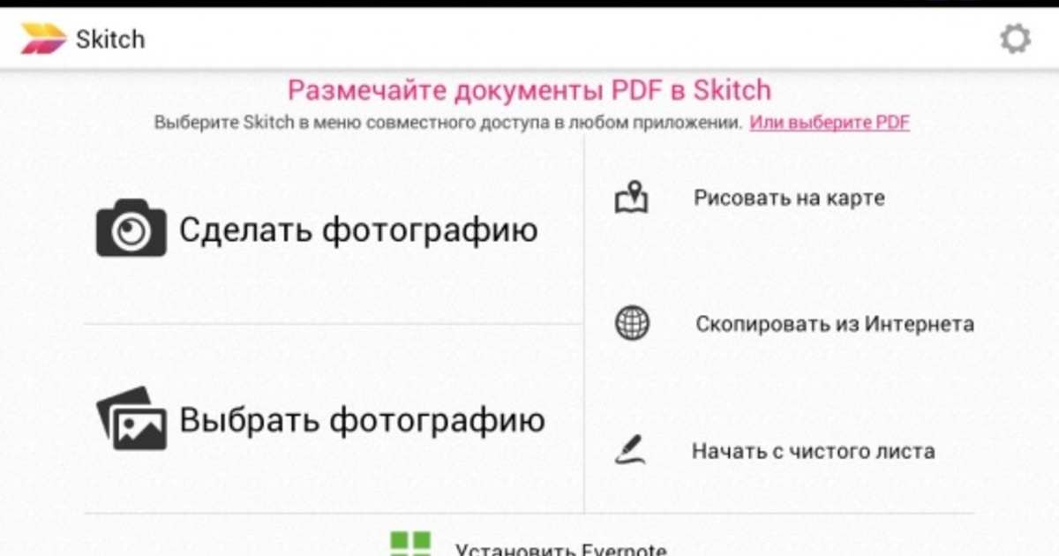Choose "Сделать фотографию"
The width and height of the screenshot is (1059, 556).
coord(358,229)
